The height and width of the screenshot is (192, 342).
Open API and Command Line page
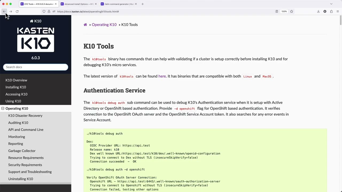(x=26, y=130)
